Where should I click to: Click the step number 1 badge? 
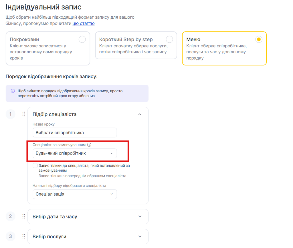[11, 114]
